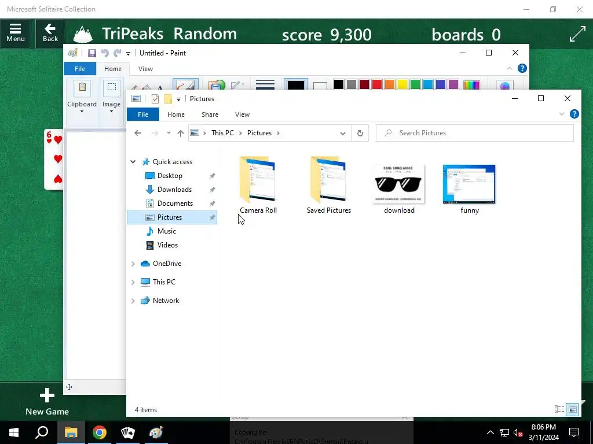Image resolution: width=593 pixels, height=444 pixels.
Task: Switch to Paint View tab
Action: tap(145, 69)
